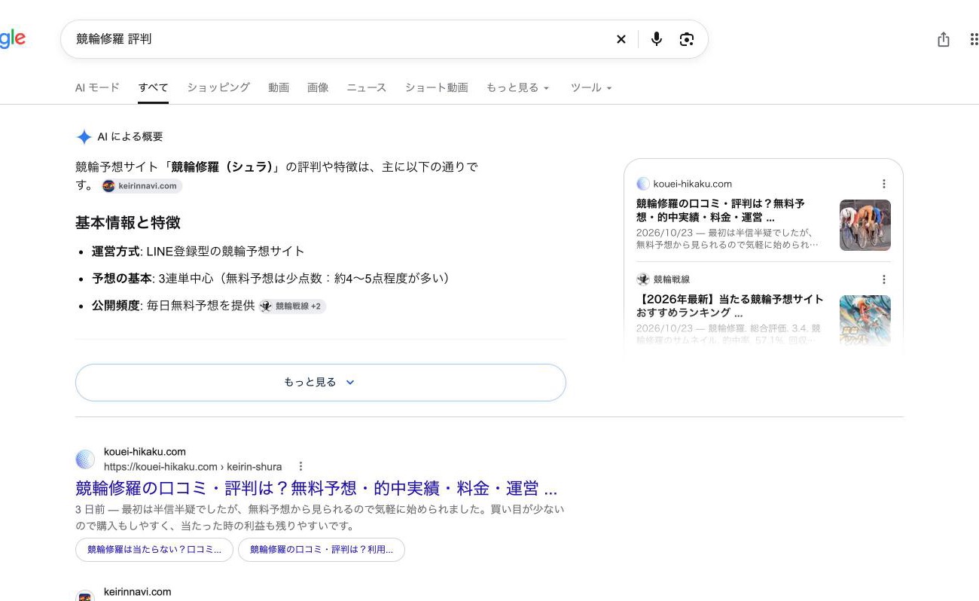Open the three-dot menu on 競輪戦線 source card
The image size is (979, 601).
pyautogui.click(x=883, y=279)
